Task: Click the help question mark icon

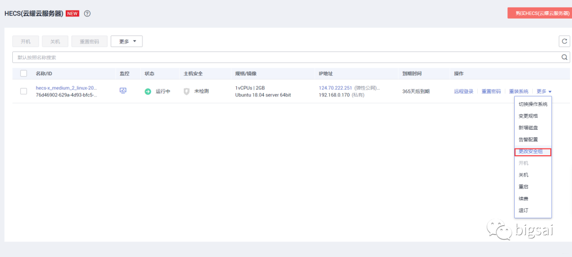Action: (x=87, y=13)
